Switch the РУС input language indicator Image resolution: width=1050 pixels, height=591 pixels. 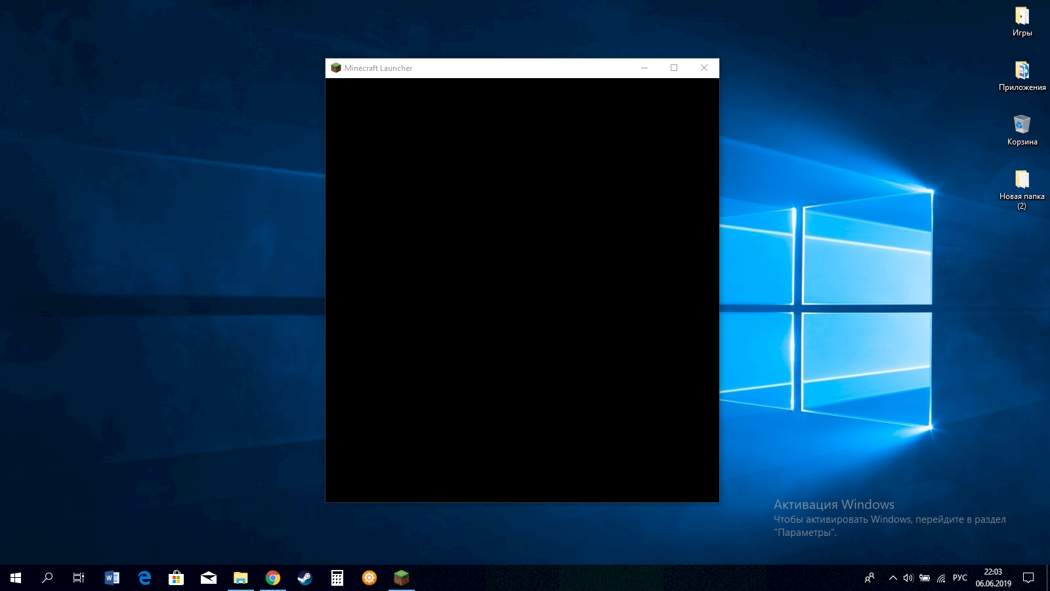(x=959, y=578)
